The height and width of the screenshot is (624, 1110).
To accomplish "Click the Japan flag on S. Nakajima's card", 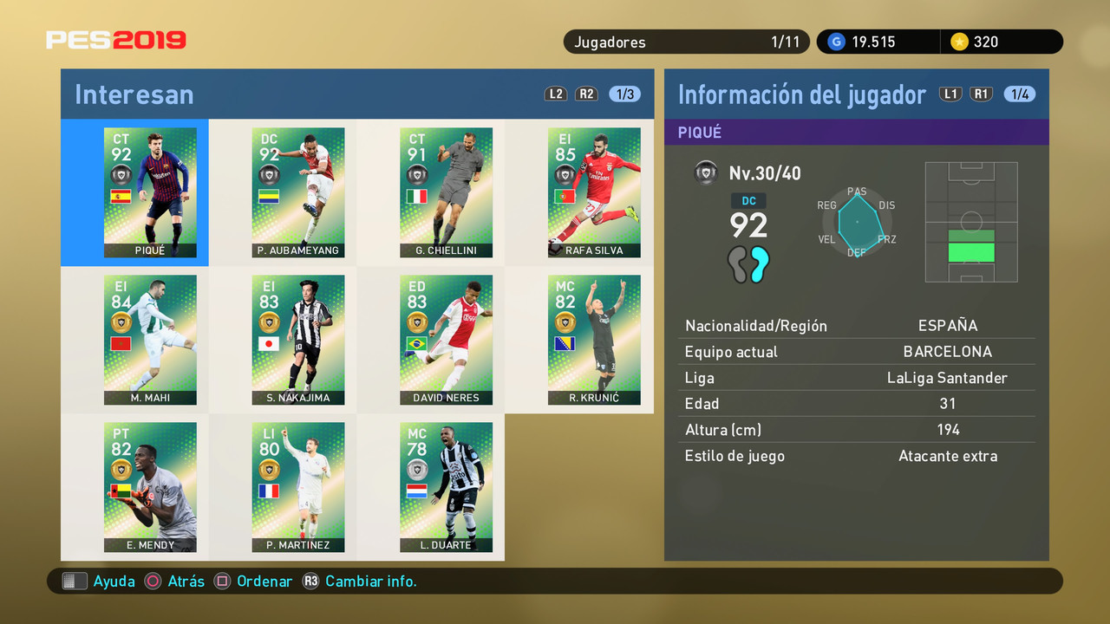I will [x=269, y=344].
